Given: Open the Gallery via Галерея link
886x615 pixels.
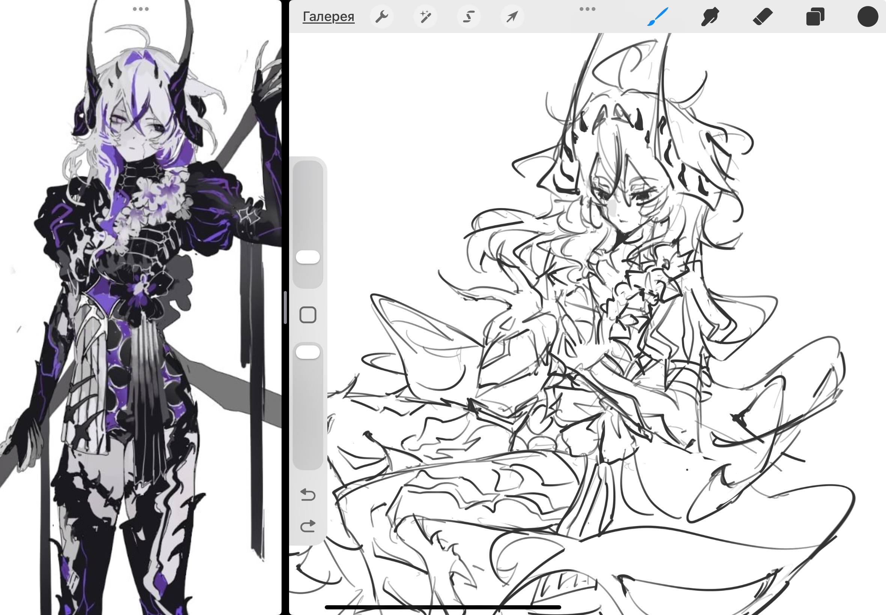Looking at the screenshot, I should pos(328,16).
